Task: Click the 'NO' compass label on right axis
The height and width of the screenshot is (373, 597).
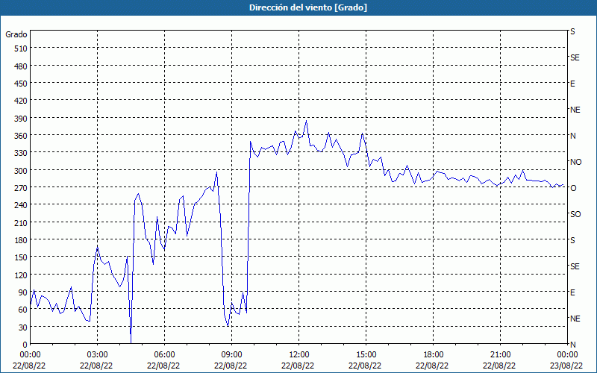Action: 575,162
